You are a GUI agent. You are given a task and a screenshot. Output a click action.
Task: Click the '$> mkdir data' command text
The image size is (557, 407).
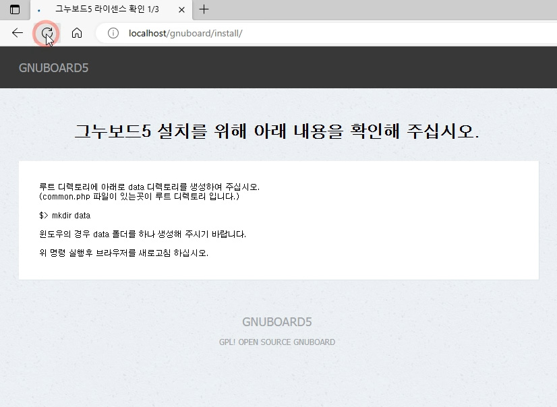(65, 216)
